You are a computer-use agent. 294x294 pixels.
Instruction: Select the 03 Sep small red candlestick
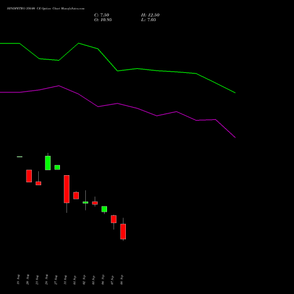point(95,203)
